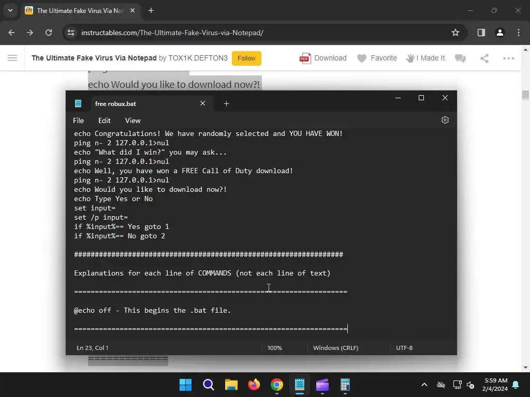Screen dimensions: 530x397
Task: Open Calculator from taskbar
Action: pos(345,385)
